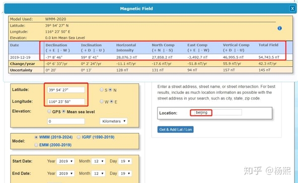Select the IGRF (1590-2019) model
Viewport: 298px width, 183px height.
pos(78,137)
